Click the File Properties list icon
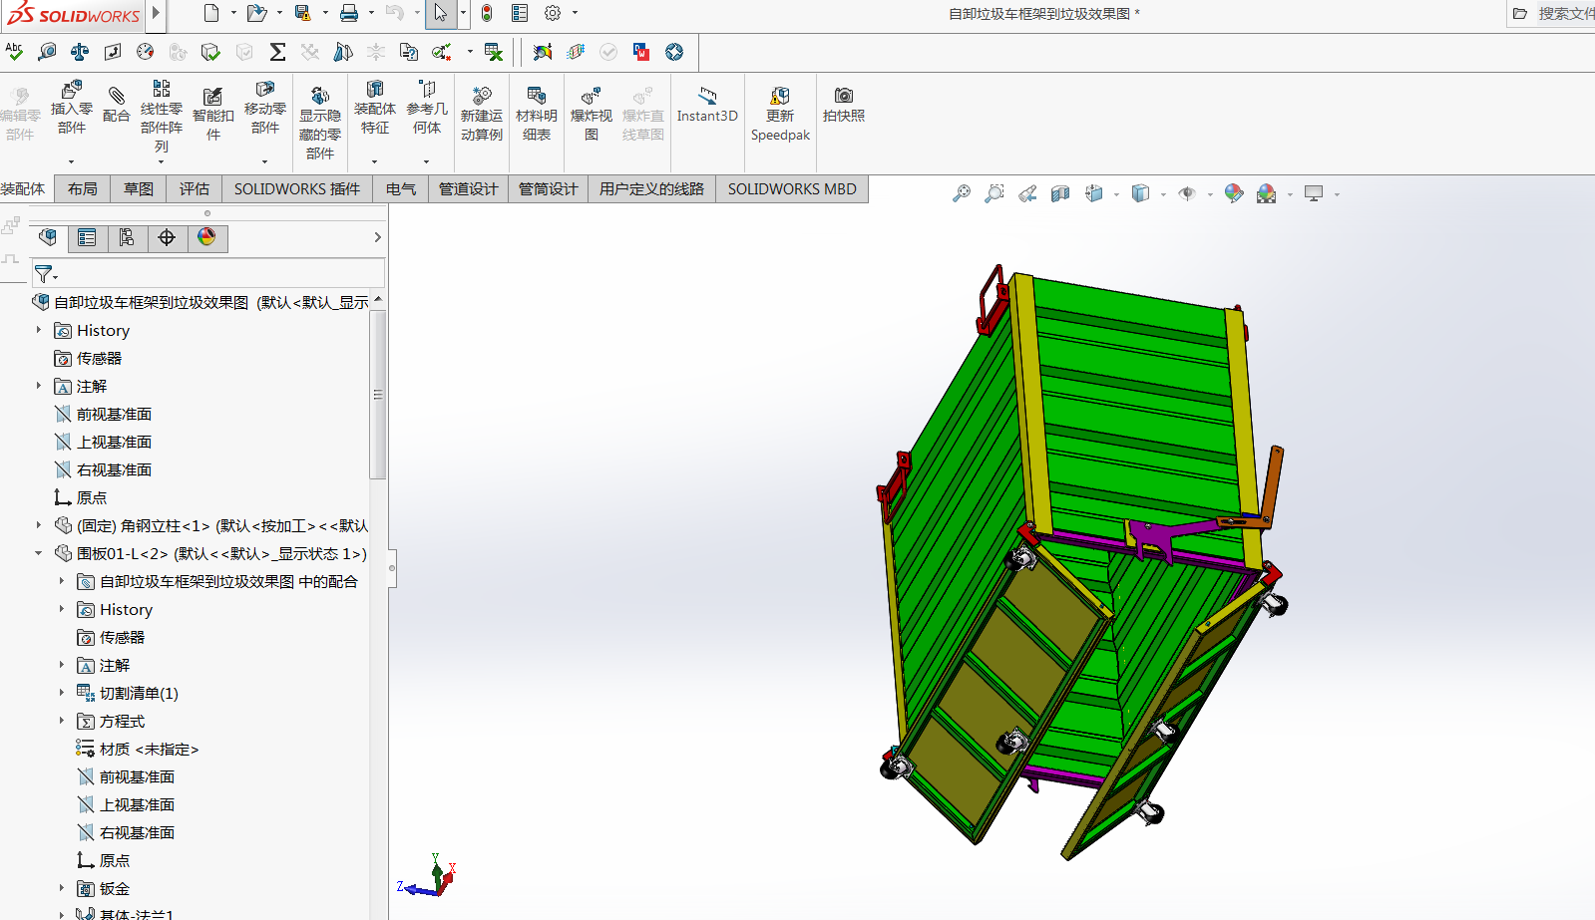Screen dimensions: 1595x920 [x=520, y=13]
